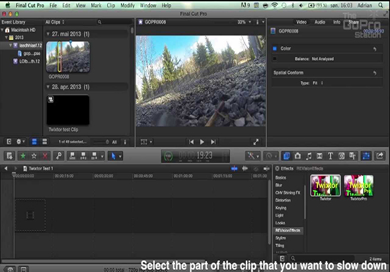Collapse the 27. mai 2013 group
The image size is (390, 272).
click(x=48, y=34)
